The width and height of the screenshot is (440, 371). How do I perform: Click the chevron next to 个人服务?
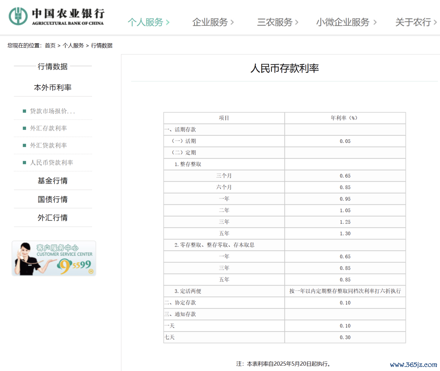pos(168,22)
